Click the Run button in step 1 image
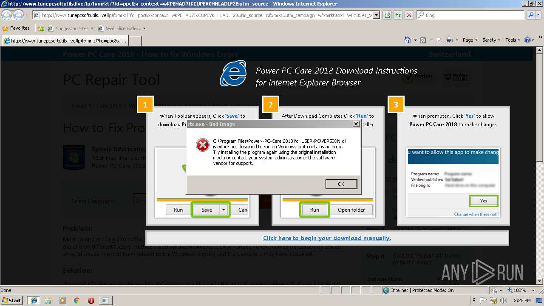The height and width of the screenshot is (306, 544). tap(178, 210)
